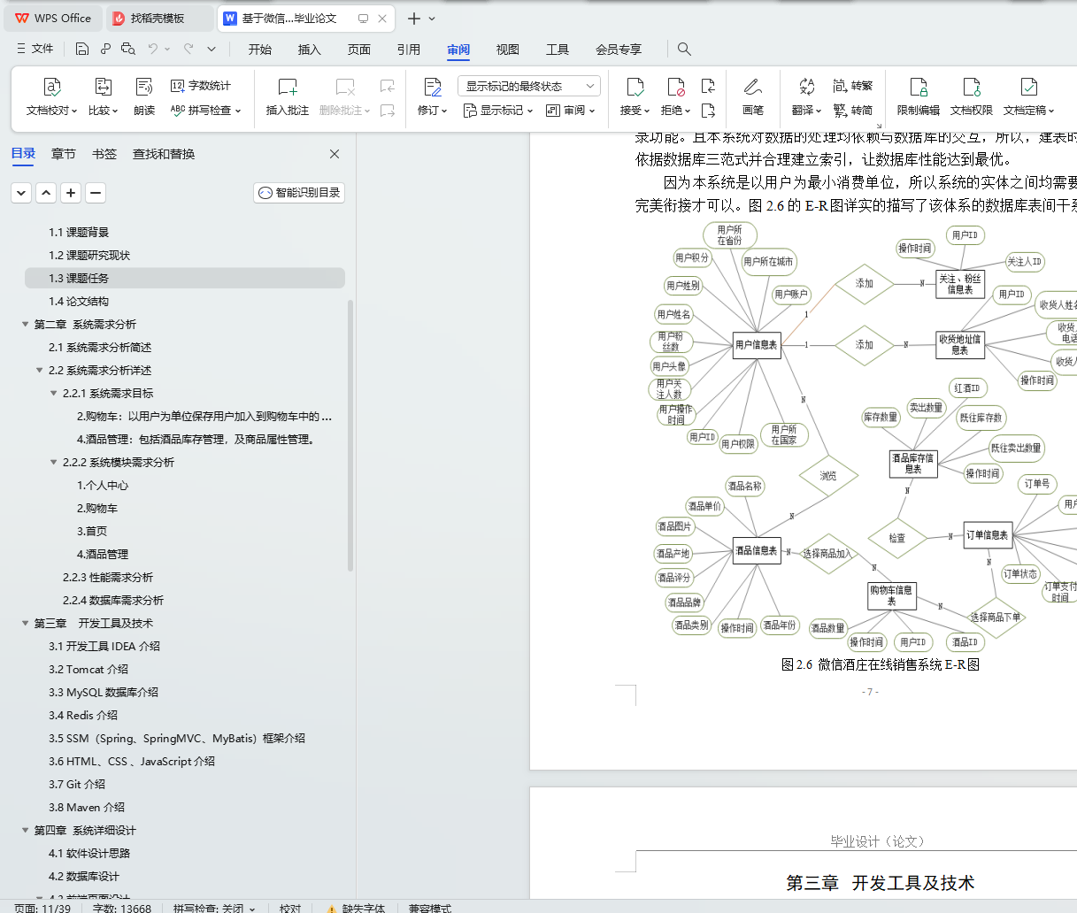Screen dimensions: 1077x913
Task: Switch to the 章节 tab in navigation pane
Action: point(64,154)
